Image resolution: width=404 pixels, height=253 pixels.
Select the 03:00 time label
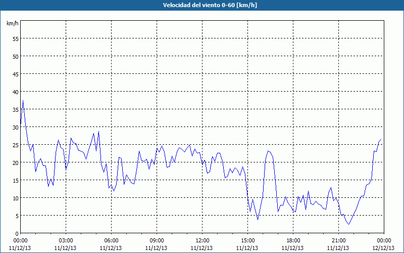66,240
